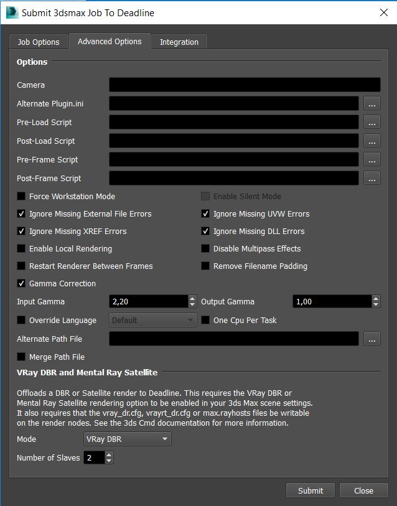Disable Gamma Correction checkbox
The image size is (397, 506).
(x=21, y=284)
